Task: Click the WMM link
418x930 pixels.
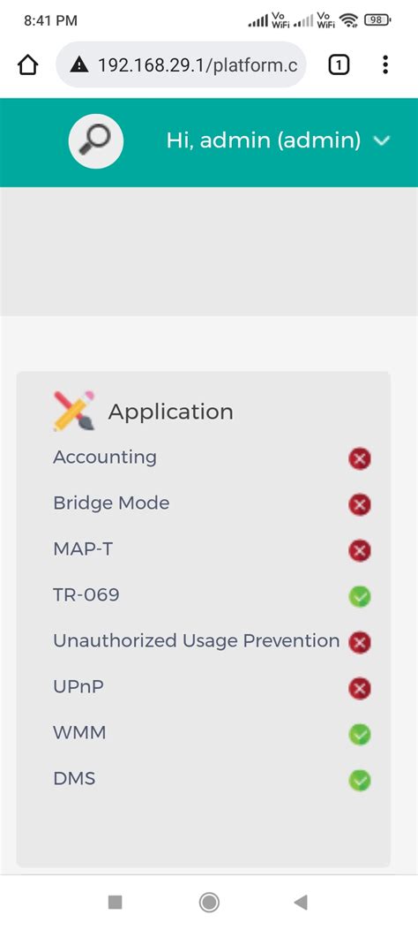Action: click(79, 732)
